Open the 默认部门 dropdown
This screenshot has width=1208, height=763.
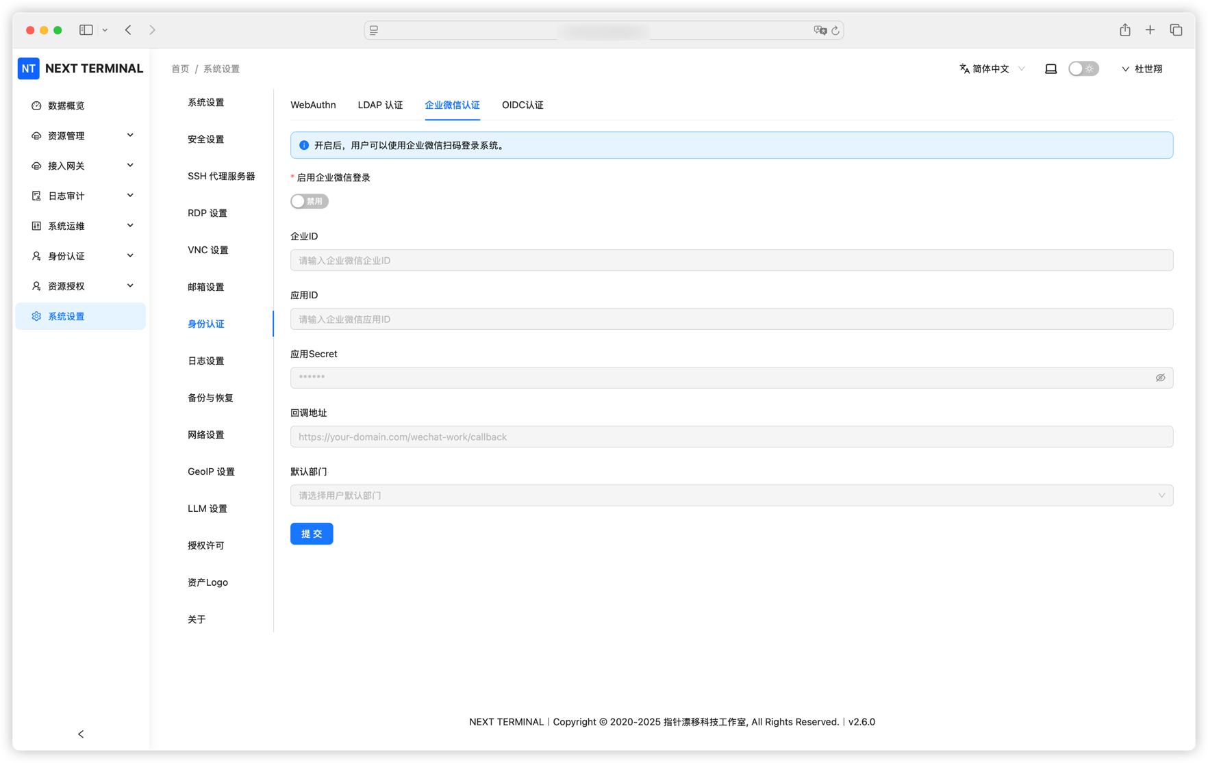pos(731,495)
